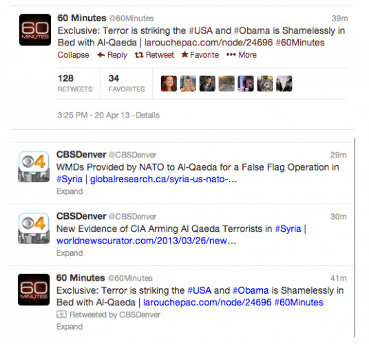Open the globalresearch.ca Syria link
This screenshot has height=344, width=369.
click(x=163, y=179)
